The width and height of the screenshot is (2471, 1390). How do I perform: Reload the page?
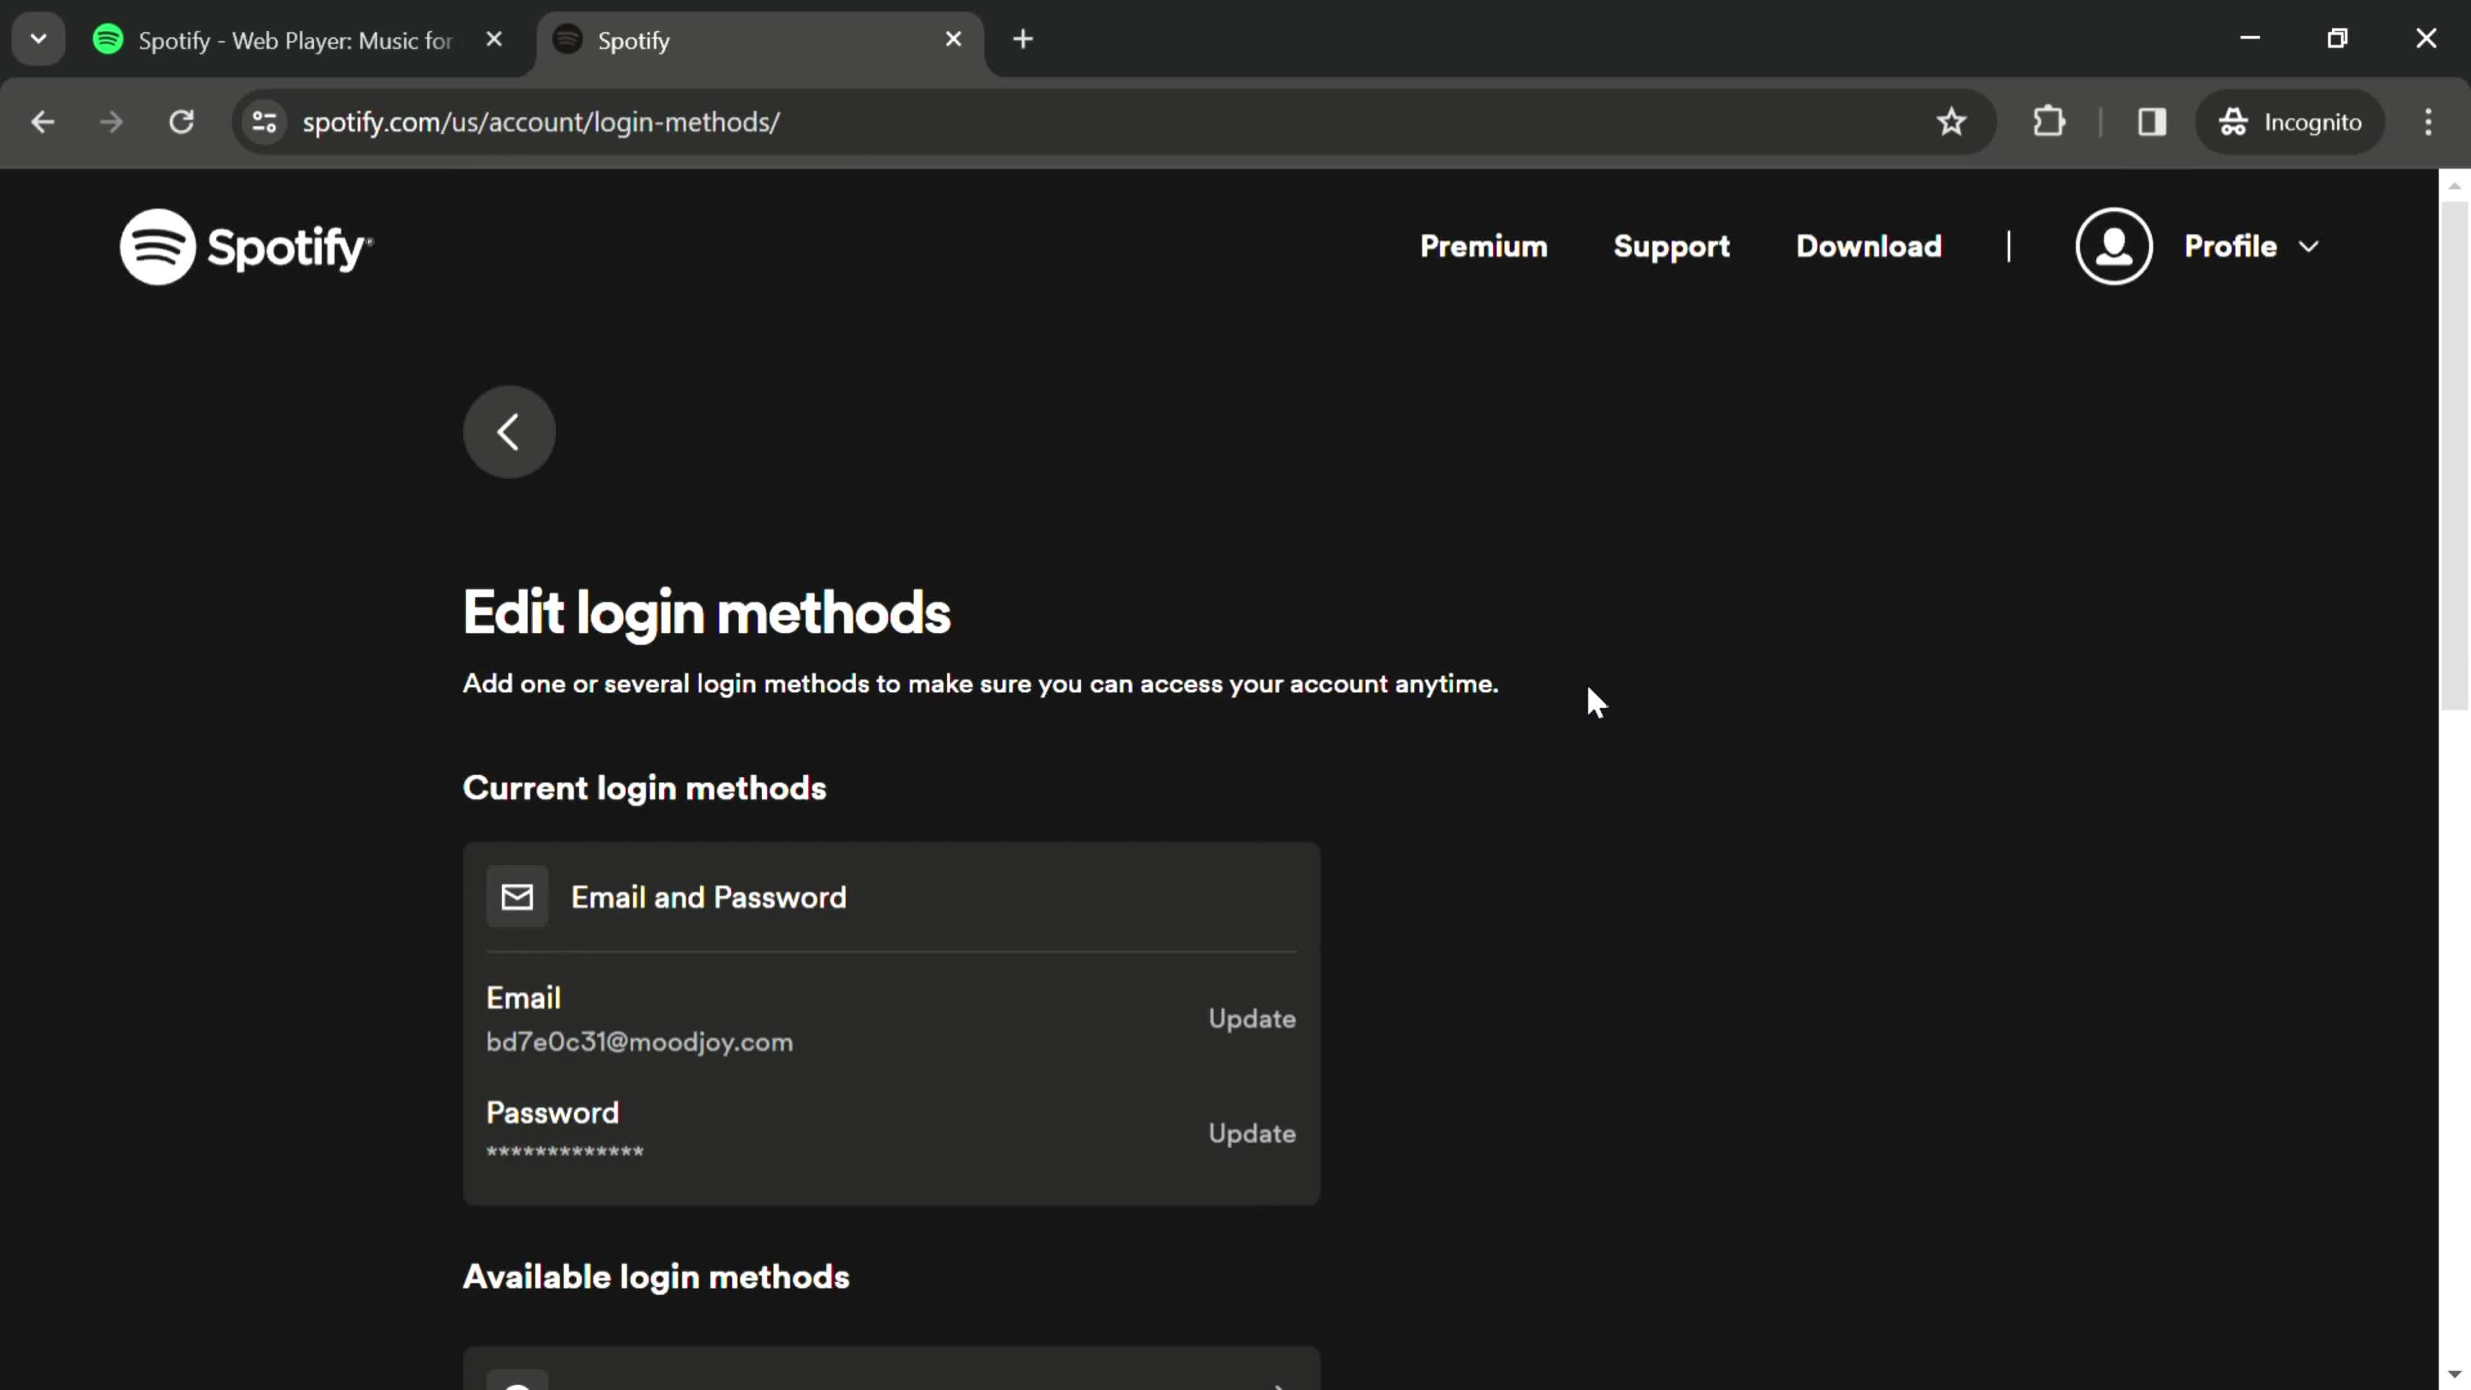tap(181, 122)
